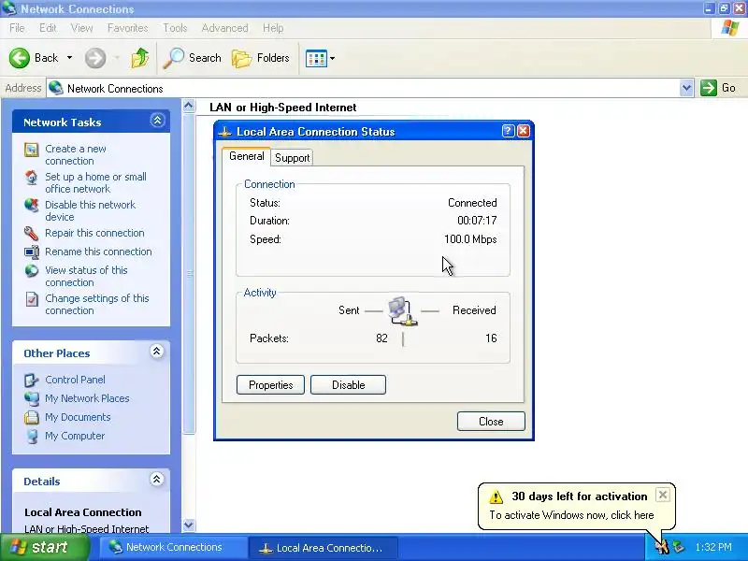Open the Advanced menu
This screenshot has height=561, width=748.
(x=224, y=28)
